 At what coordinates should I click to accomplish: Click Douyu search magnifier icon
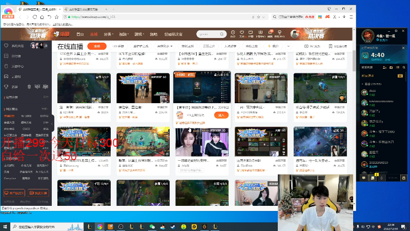click(x=222, y=34)
